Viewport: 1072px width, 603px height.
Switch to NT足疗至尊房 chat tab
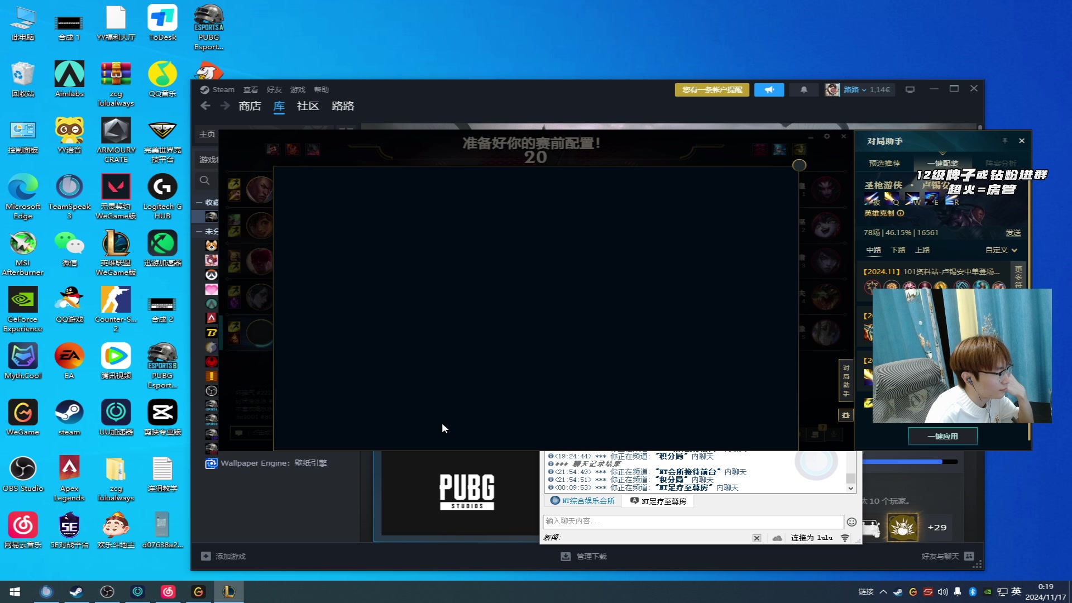pos(658,501)
